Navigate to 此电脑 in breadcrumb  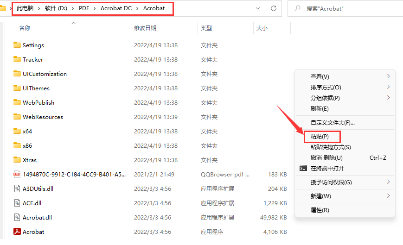click(25, 8)
